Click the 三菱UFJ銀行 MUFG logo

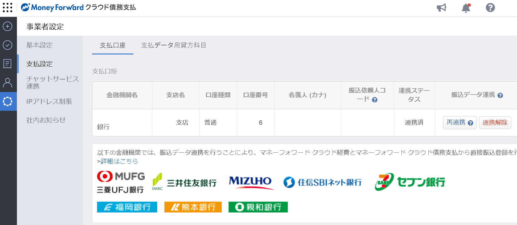121,182
